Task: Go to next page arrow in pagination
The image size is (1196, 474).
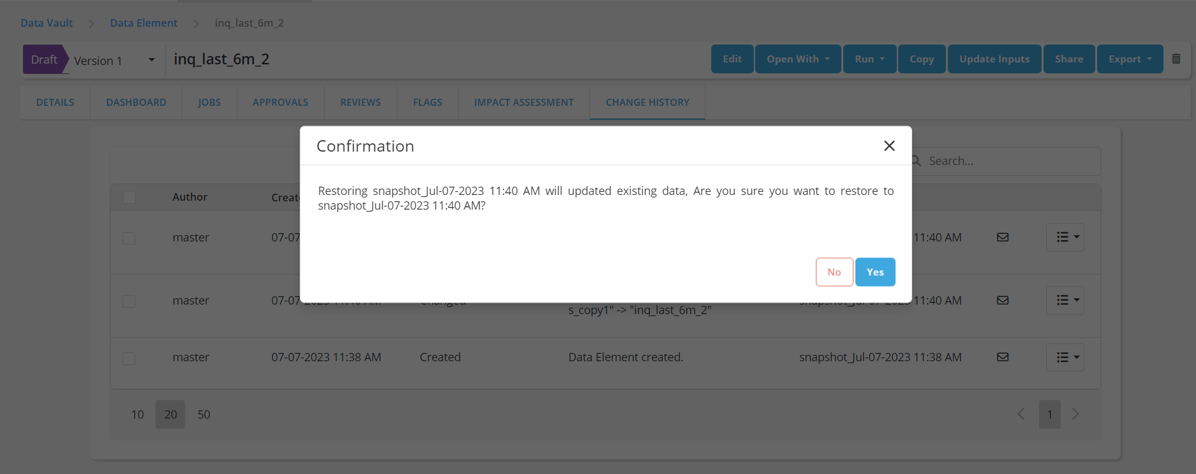Action: [x=1075, y=414]
